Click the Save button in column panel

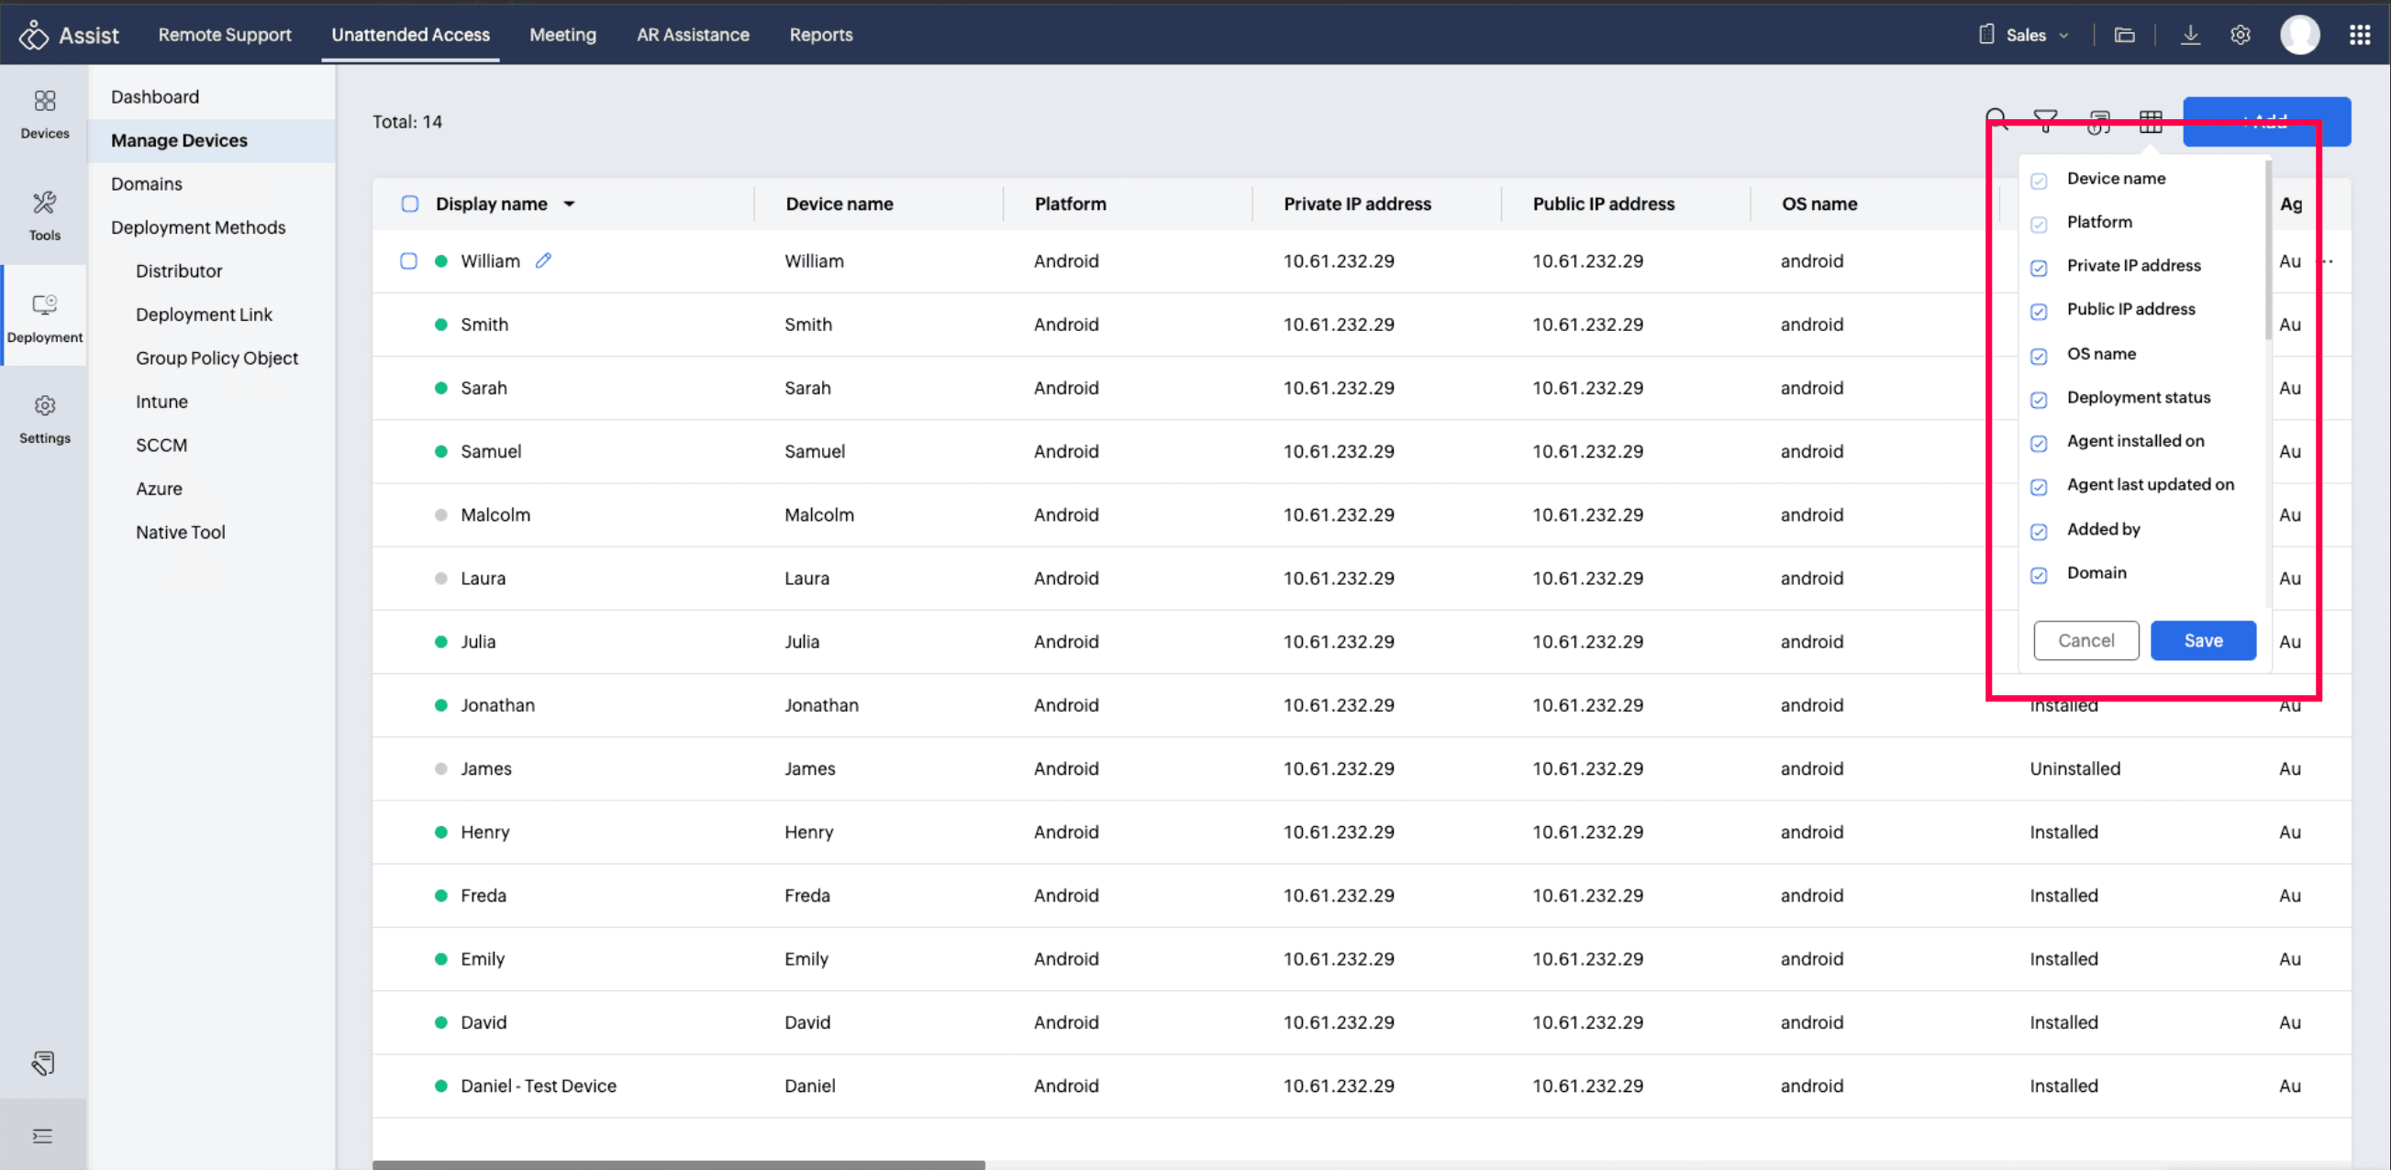tap(2202, 640)
